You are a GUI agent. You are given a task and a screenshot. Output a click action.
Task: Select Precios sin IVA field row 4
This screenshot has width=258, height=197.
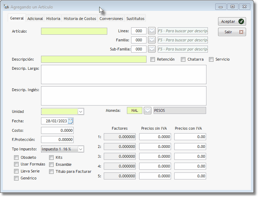(x=155, y=166)
